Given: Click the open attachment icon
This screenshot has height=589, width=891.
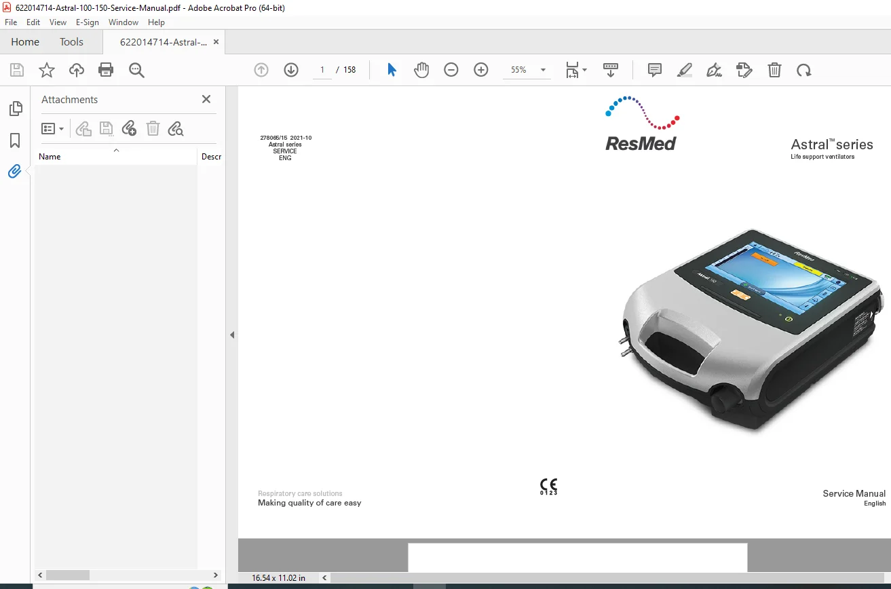Looking at the screenshot, I should tap(83, 128).
